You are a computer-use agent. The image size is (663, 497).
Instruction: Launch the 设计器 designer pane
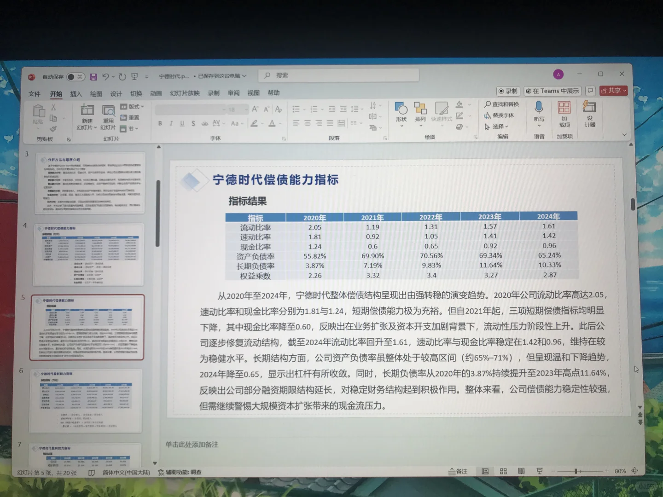pos(590,114)
